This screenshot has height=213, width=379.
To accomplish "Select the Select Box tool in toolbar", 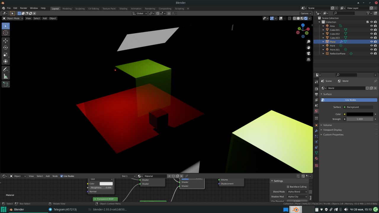I will [x=6, y=26].
